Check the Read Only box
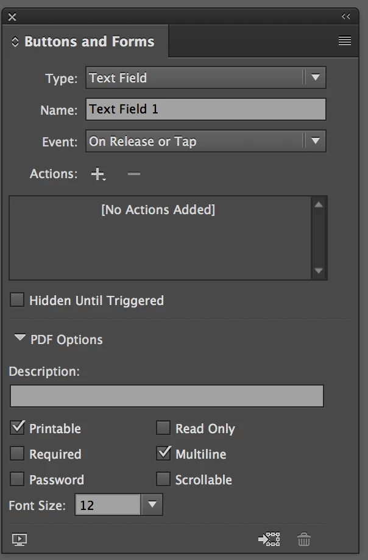The height and width of the screenshot is (560, 368). click(163, 428)
